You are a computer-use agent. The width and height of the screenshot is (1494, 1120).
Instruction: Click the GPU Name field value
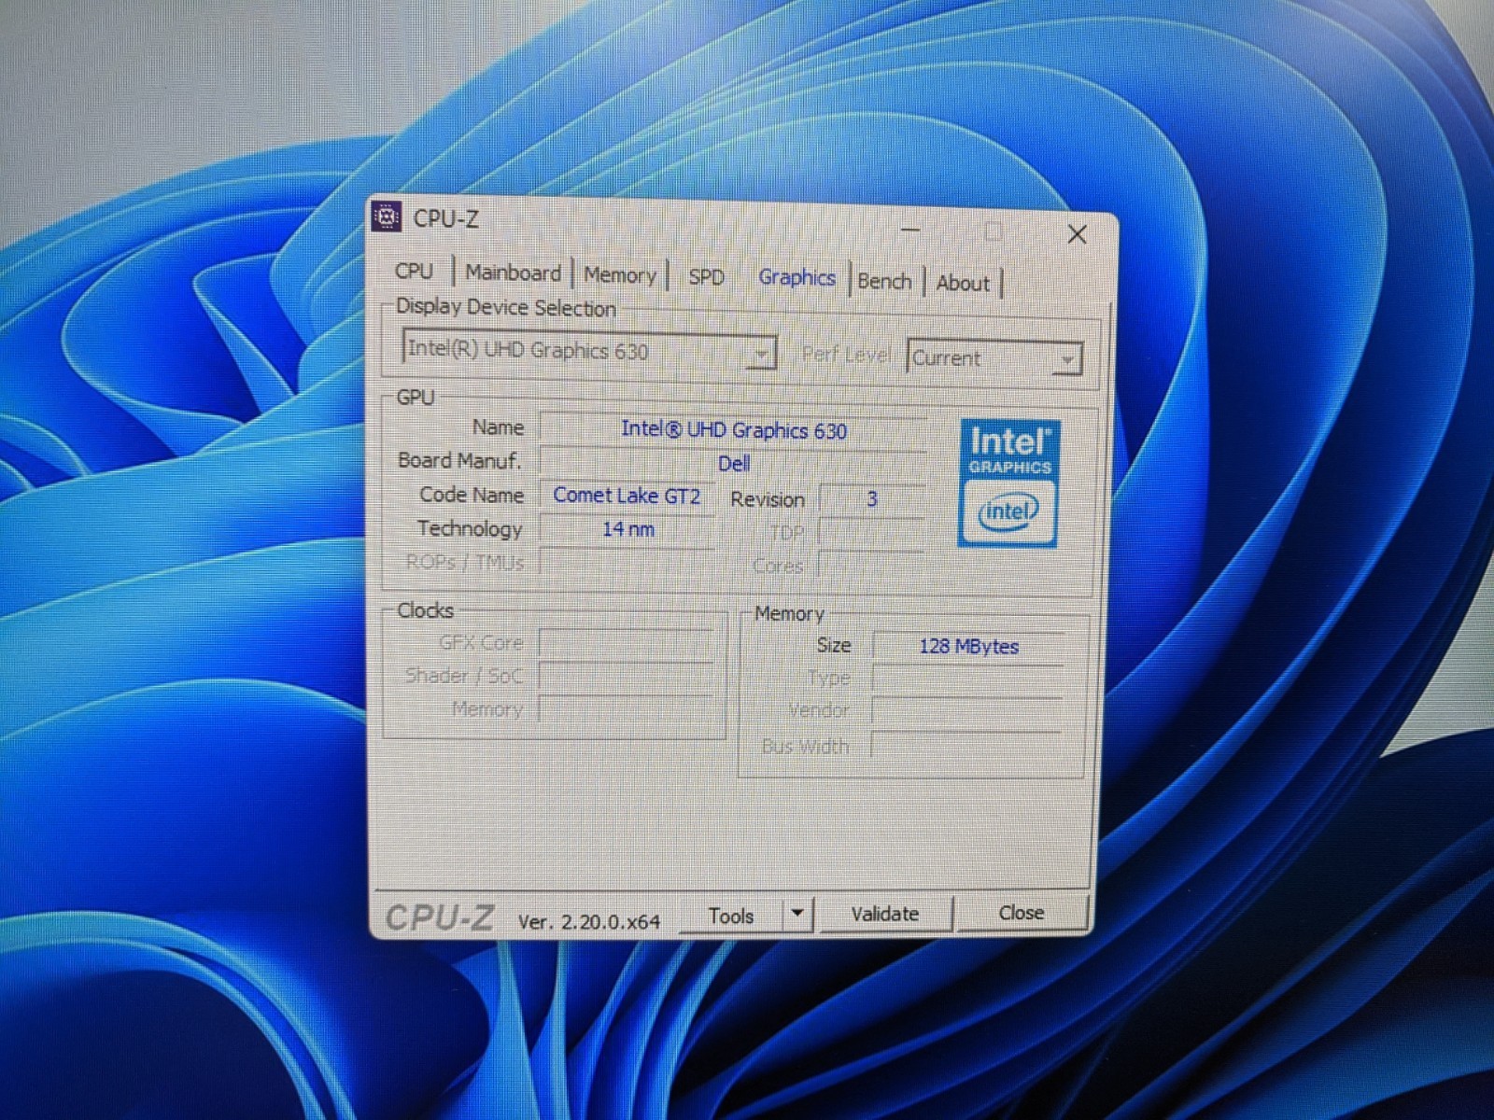tap(733, 430)
